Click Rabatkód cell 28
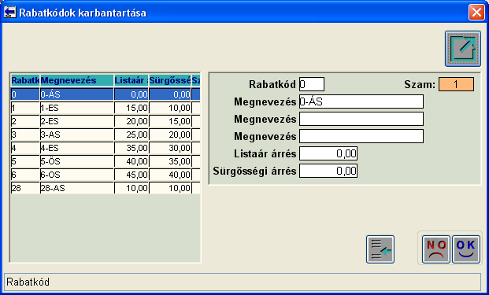The image size is (489, 295). coord(25,188)
